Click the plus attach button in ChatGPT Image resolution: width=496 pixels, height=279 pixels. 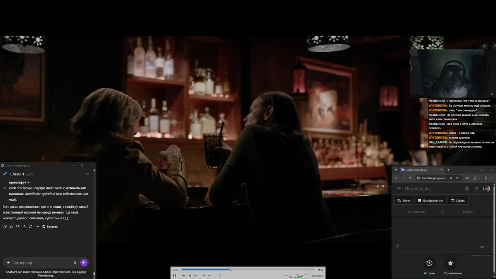(8, 262)
